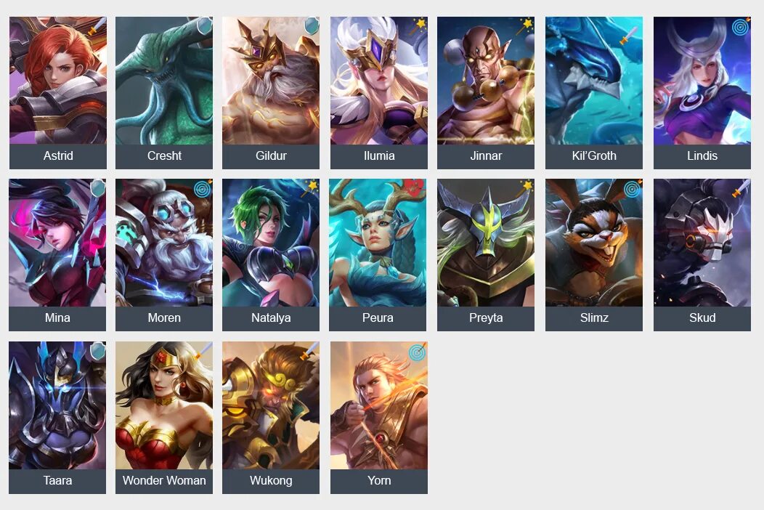The height and width of the screenshot is (510, 764).
Task: Select the Jinnar hero portrait
Action: (x=486, y=81)
